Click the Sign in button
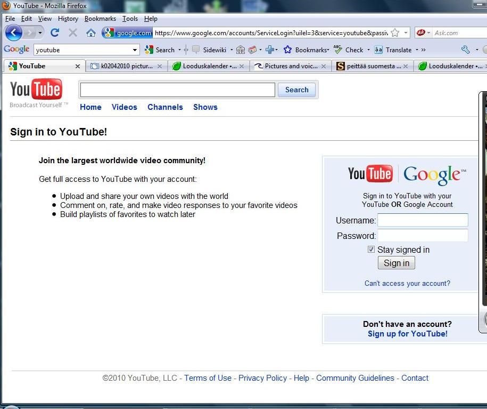 397,263
